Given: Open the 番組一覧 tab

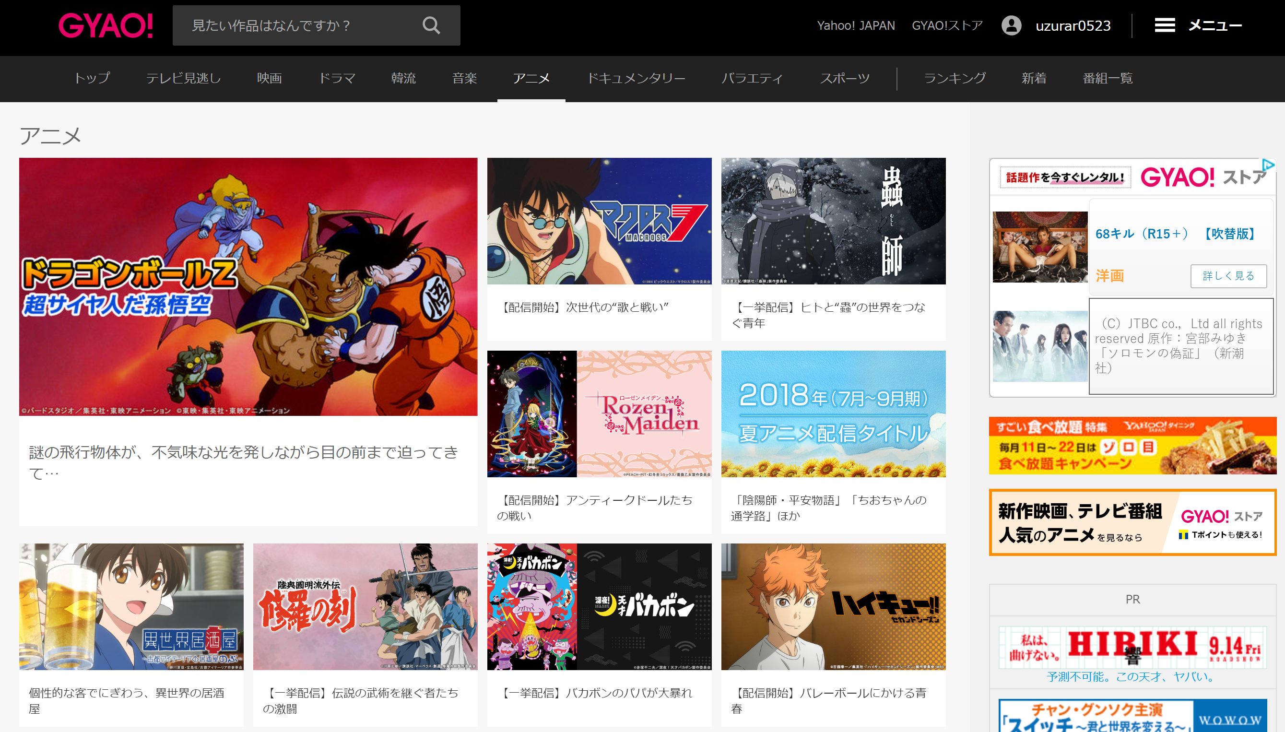Looking at the screenshot, I should (x=1108, y=78).
